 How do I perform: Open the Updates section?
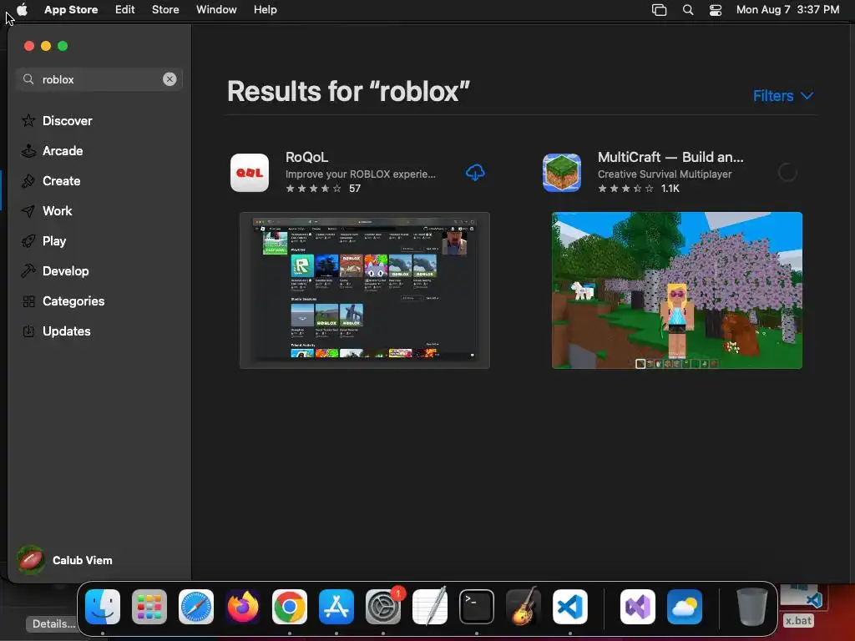click(56, 331)
